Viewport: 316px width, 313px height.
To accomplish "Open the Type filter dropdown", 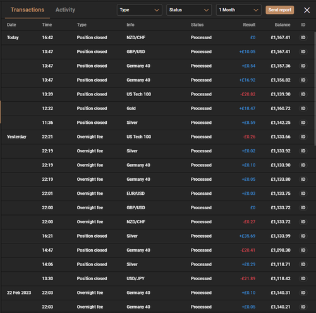I will click(x=140, y=10).
